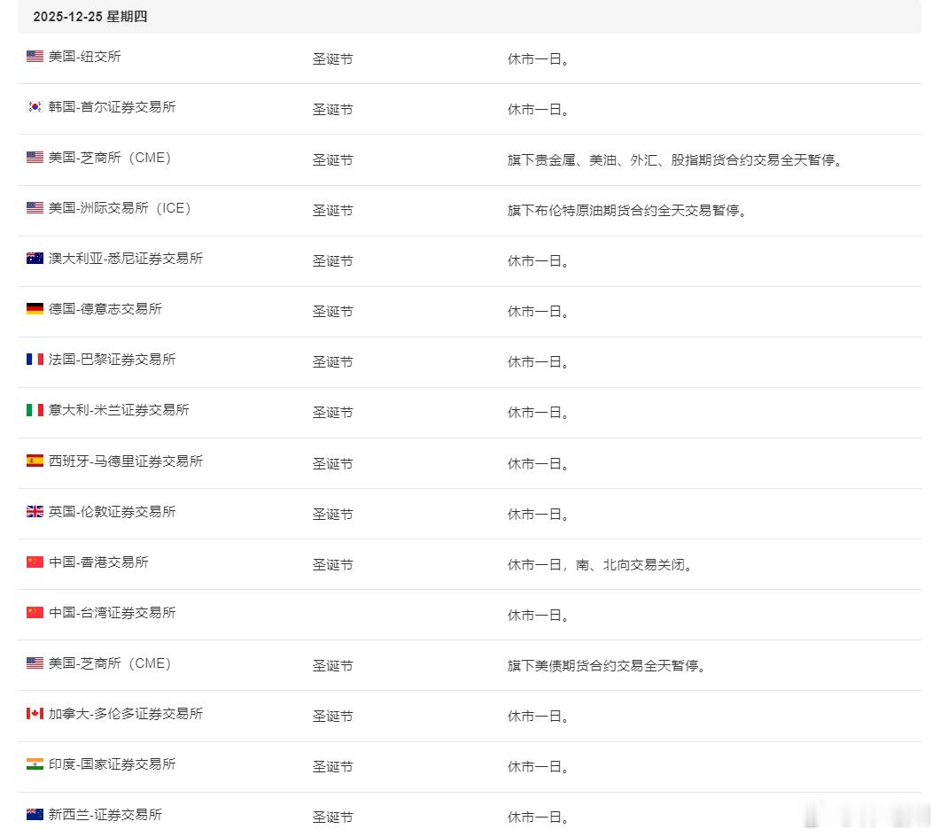The image size is (940, 837).
Task: Click the US flag in the CME 贵金属 row
Action: 35,158
